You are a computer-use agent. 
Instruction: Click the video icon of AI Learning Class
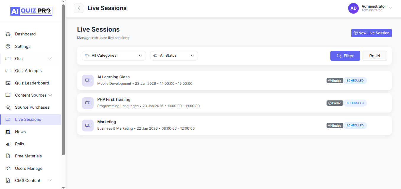pyautogui.click(x=88, y=80)
